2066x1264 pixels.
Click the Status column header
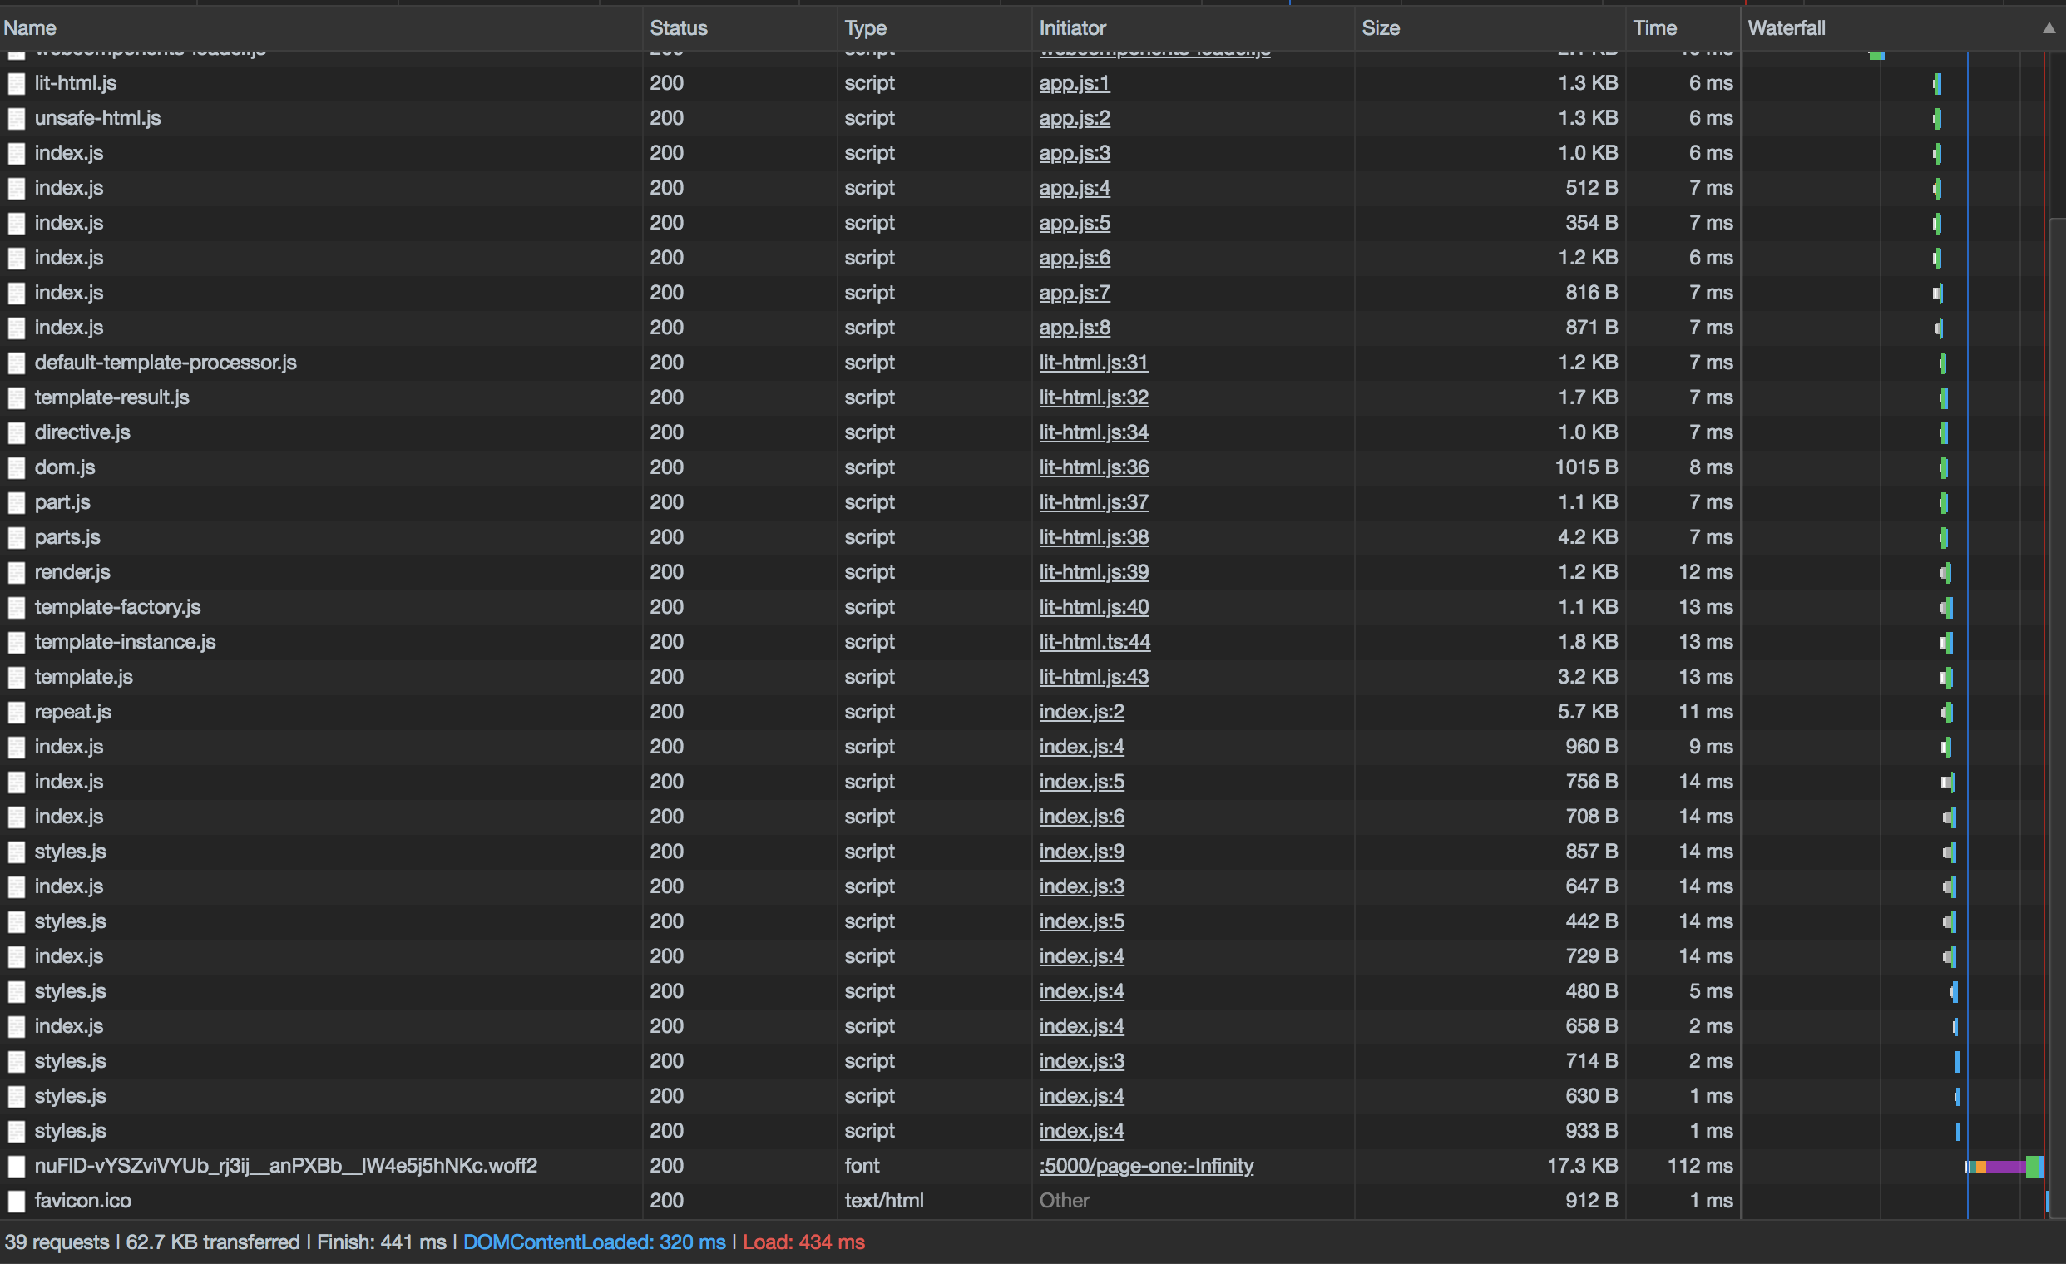(x=679, y=27)
